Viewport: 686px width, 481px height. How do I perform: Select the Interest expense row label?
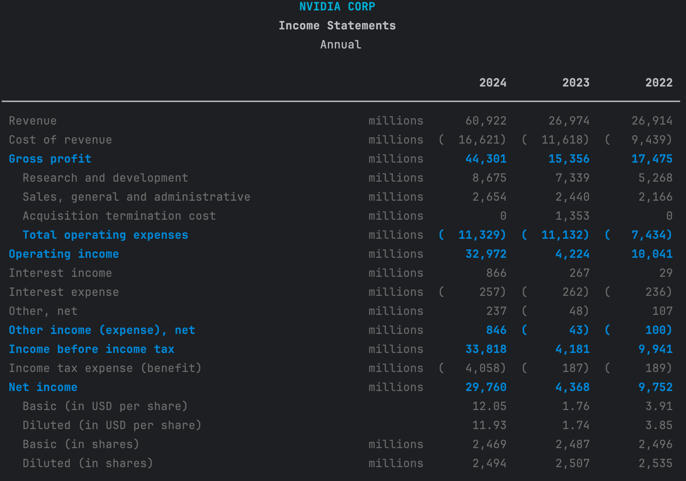point(64,292)
